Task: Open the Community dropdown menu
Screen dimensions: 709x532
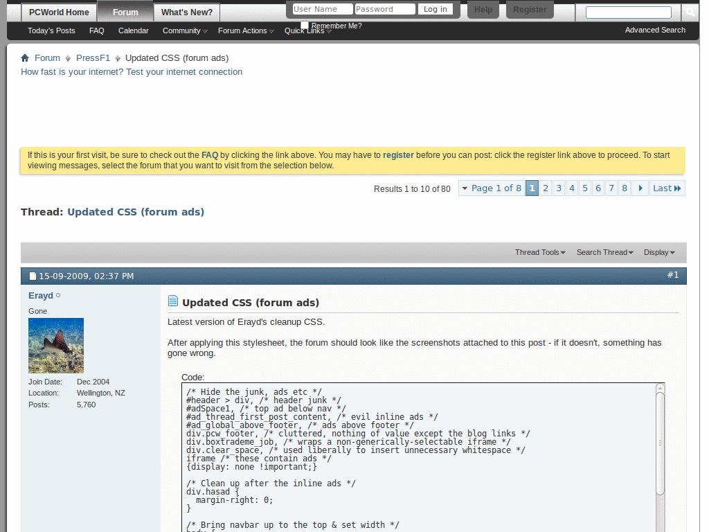Action: click(x=183, y=30)
